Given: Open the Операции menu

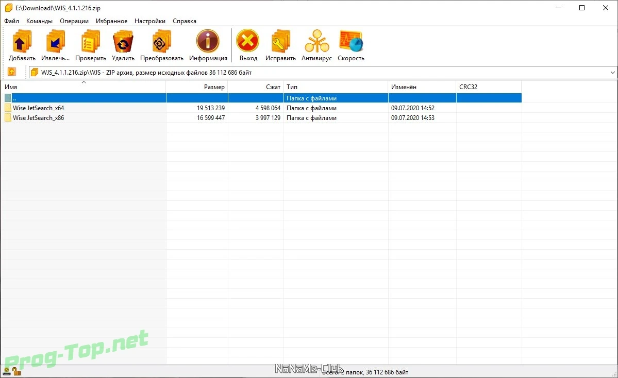Looking at the screenshot, I should (x=74, y=21).
